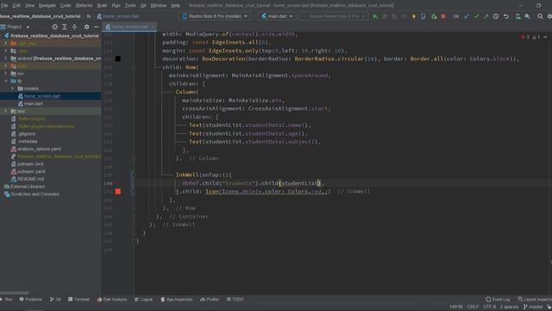Stop the running app with red square
Screen dimensions: 552x311
[x=443, y=16]
